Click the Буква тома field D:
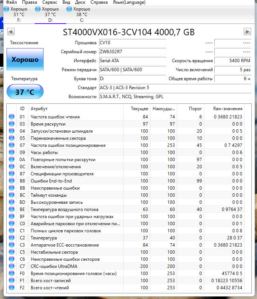Screen dimensions: 257x299 click(132, 79)
